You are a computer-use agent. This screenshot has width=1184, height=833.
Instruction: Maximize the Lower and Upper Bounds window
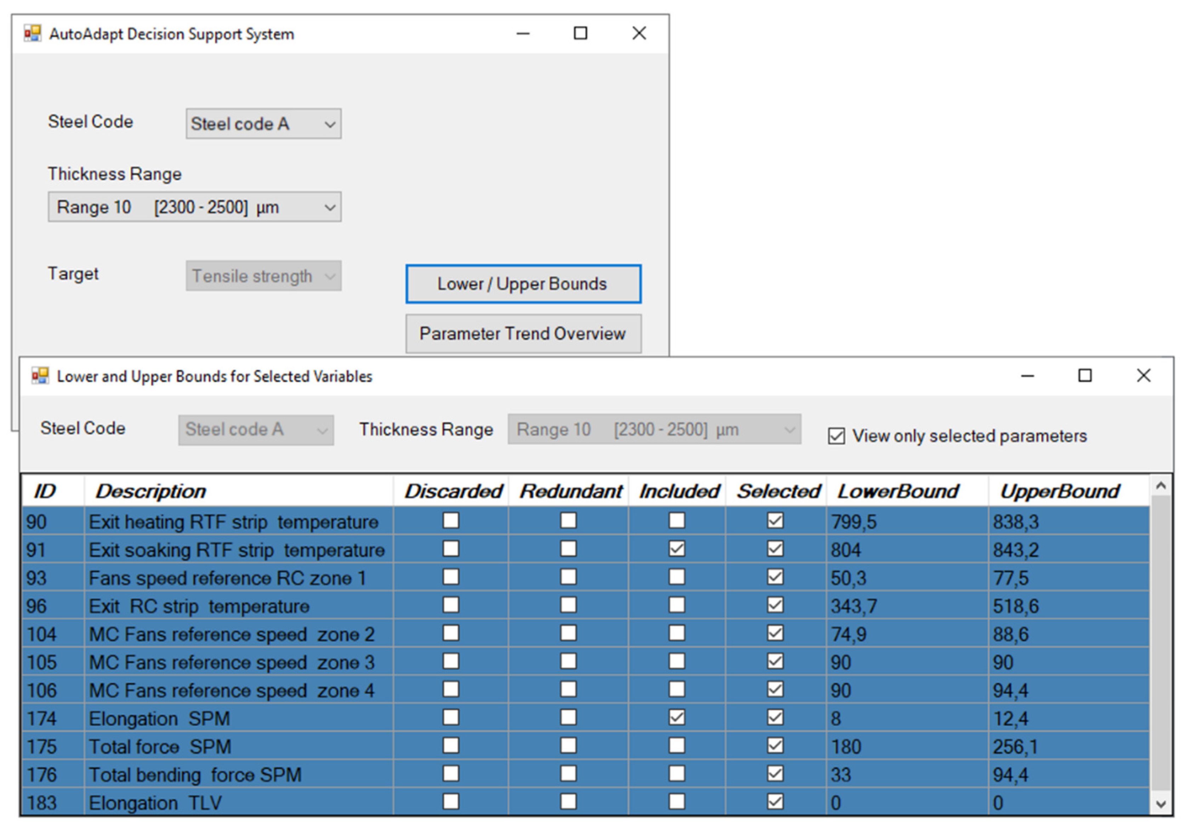[1085, 375]
